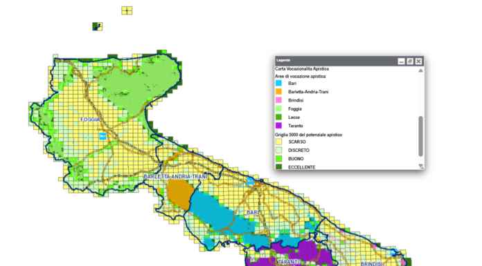The image size is (482, 266).
Task: Click the blue marker icon on Bari coast
Action: click(251, 182)
